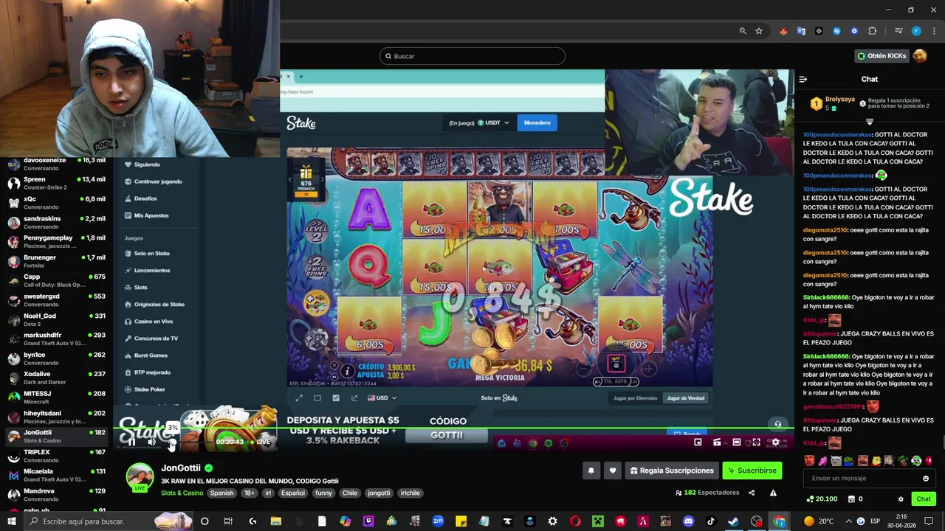Open NoaH_God channel in the sidebar
This screenshot has height=531, width=945.
tap(56, 320)
